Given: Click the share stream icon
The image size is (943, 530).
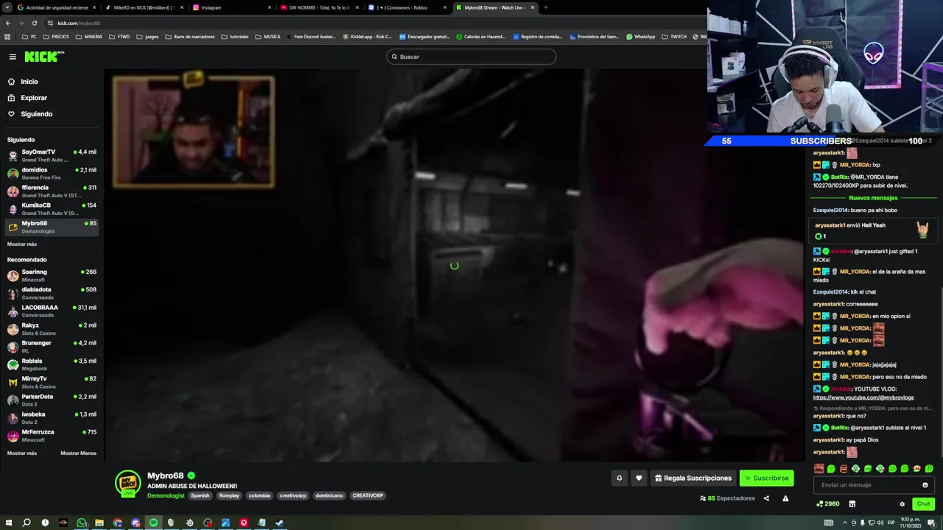Looking at the screenshot, I should click(x=766, y=498).
